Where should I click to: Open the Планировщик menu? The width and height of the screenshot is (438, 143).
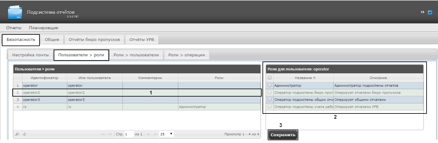[44, 28]
